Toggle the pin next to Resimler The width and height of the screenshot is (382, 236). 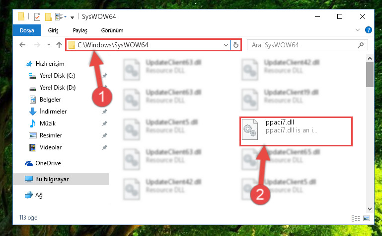pyautogui.click(x=104, y=135)
